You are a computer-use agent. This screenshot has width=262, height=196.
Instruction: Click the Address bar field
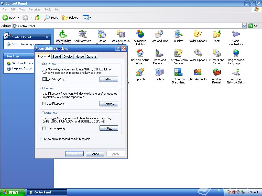128,26
